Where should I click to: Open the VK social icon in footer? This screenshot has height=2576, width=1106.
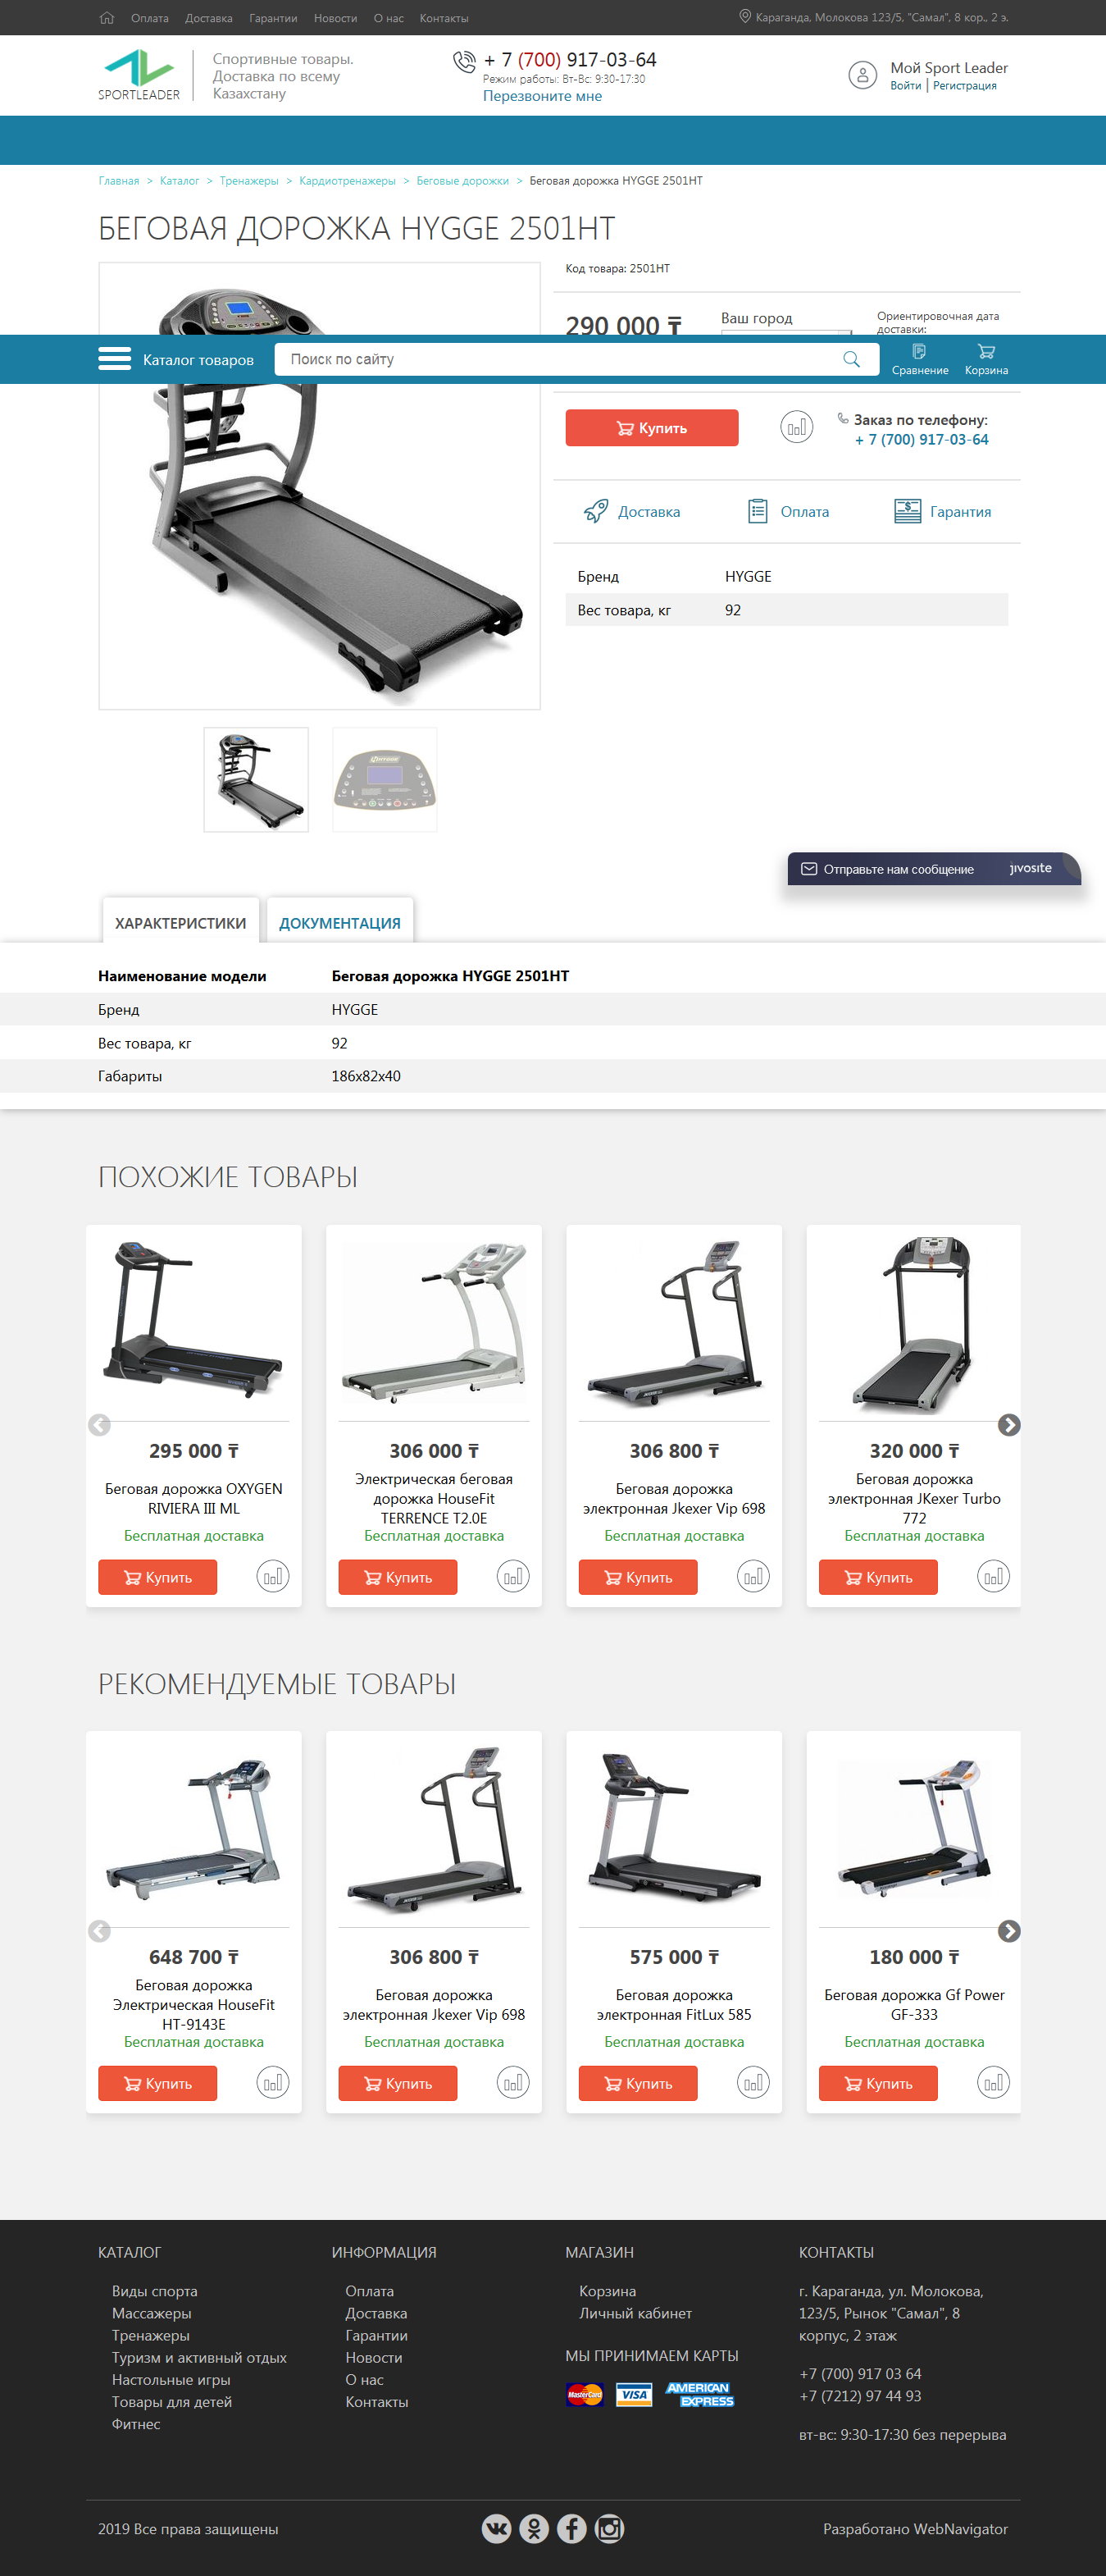497,2528
